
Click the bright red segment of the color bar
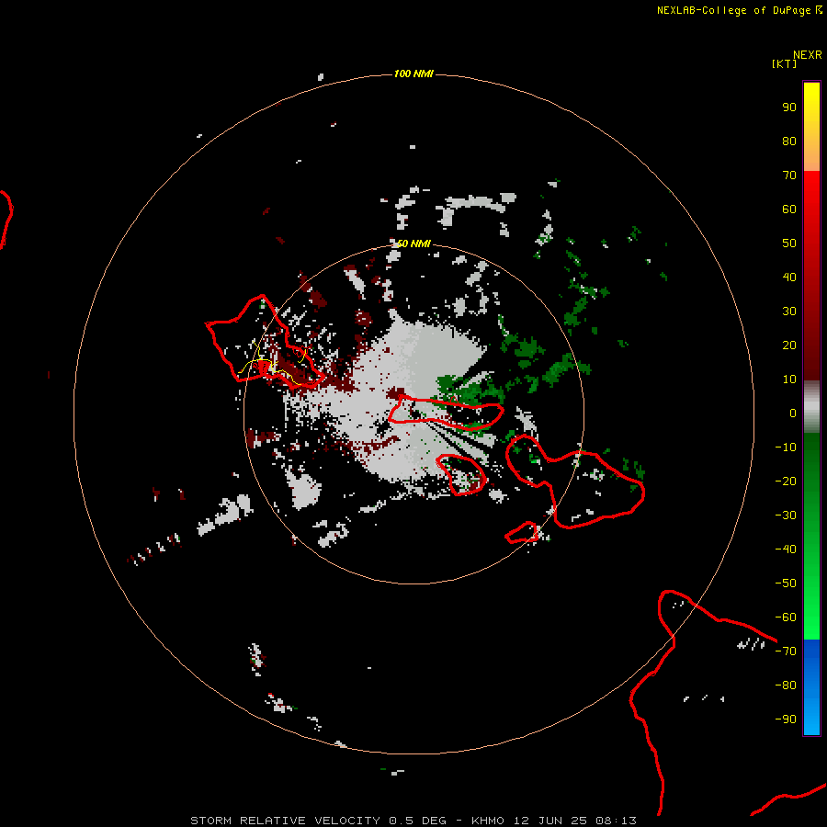click(x=811, y=274)
